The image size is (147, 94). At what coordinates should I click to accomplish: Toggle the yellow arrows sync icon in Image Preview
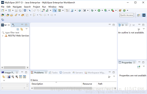point(4,77)
